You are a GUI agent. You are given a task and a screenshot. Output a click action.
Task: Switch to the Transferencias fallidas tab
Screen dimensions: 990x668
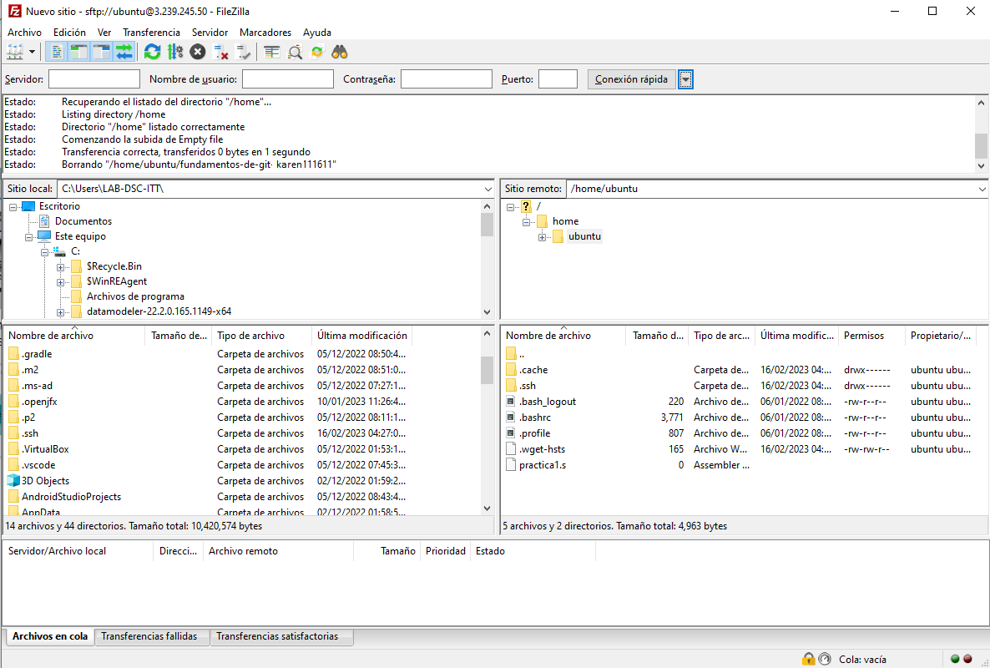coord(151,636)
